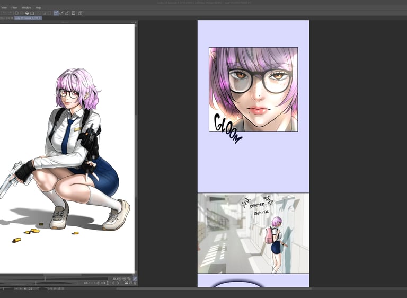
Task: Click the rotate right icon
Action: pyautogui.click(x=94, y=283)
